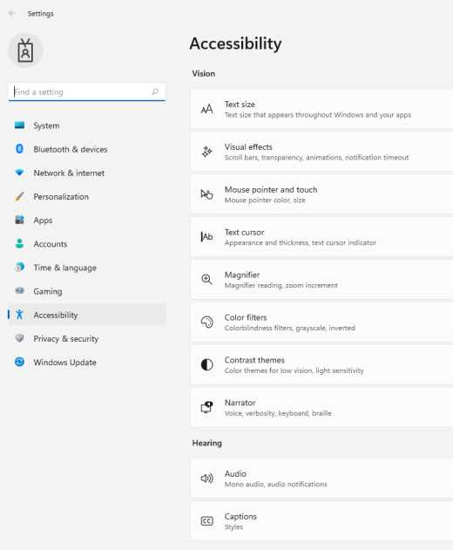This screenshot has width=453, height=550.
Task: Click the Text cursor Ab icon
Action: point(206,237)
